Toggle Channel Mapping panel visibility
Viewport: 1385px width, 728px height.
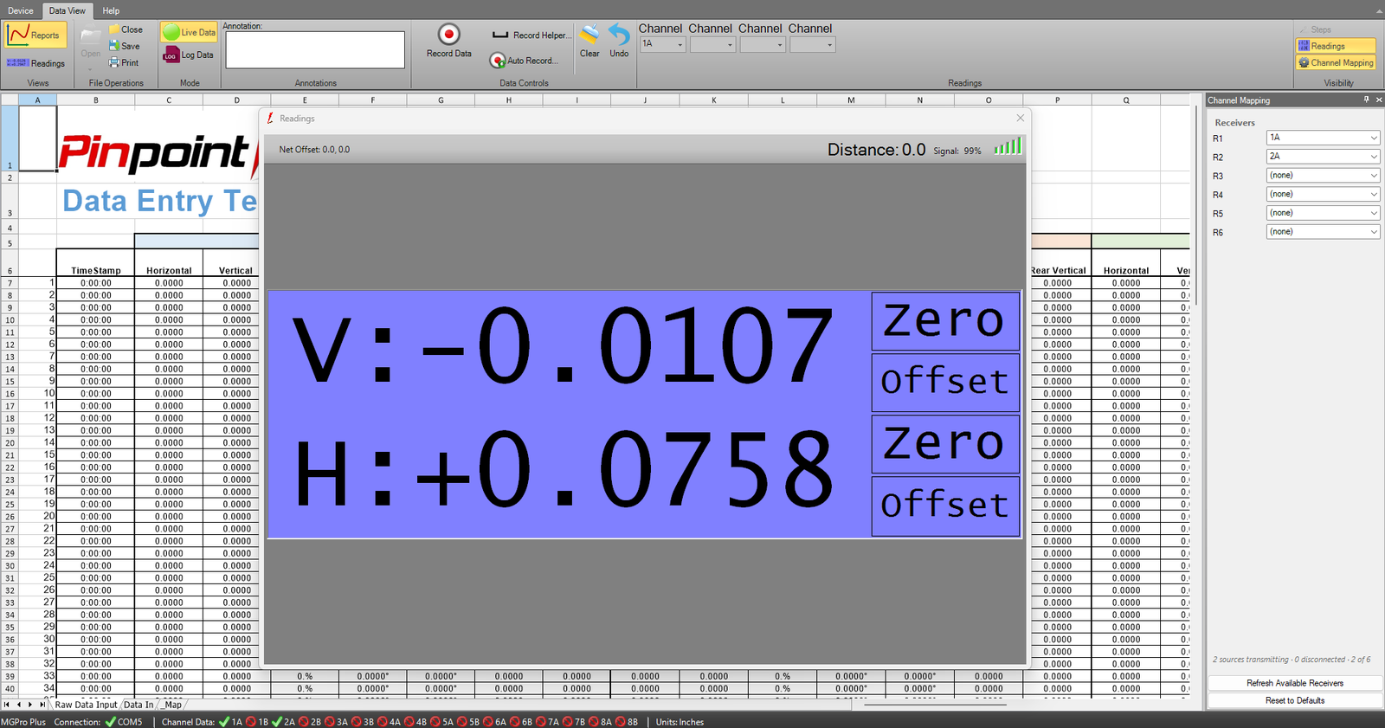(x=1335, y=62)
